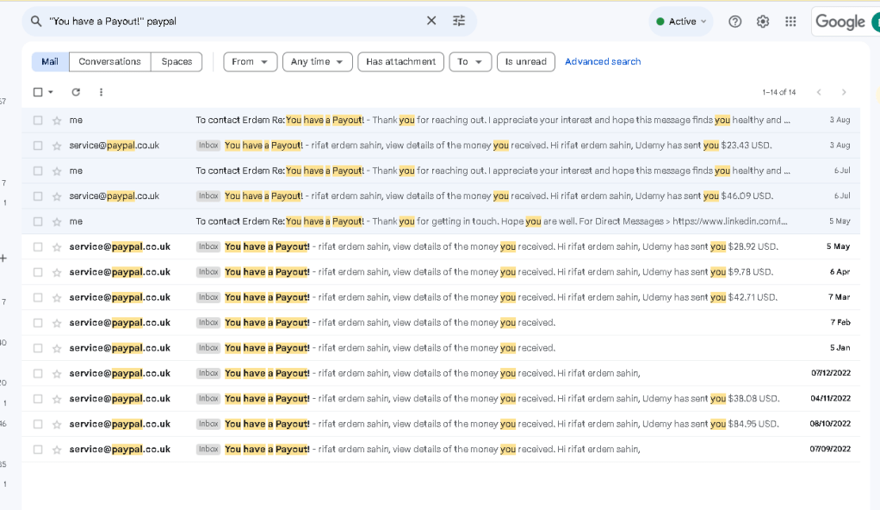Open the Settings gear icon

point(762,22)
